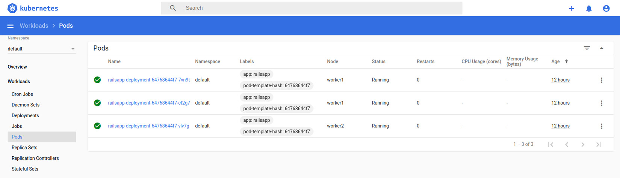Image resolution: width=620 pixels, height=178 pixels.
Task: Open the notifications bell
Action: pyautogui.click(x=589, y=8)
